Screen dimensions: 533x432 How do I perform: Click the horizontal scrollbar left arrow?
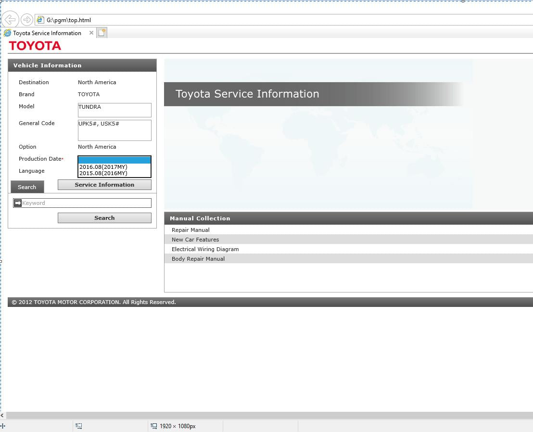(2, 416)
